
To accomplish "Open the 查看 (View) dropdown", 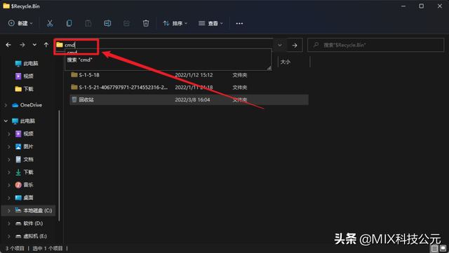I will pos(210,23).
